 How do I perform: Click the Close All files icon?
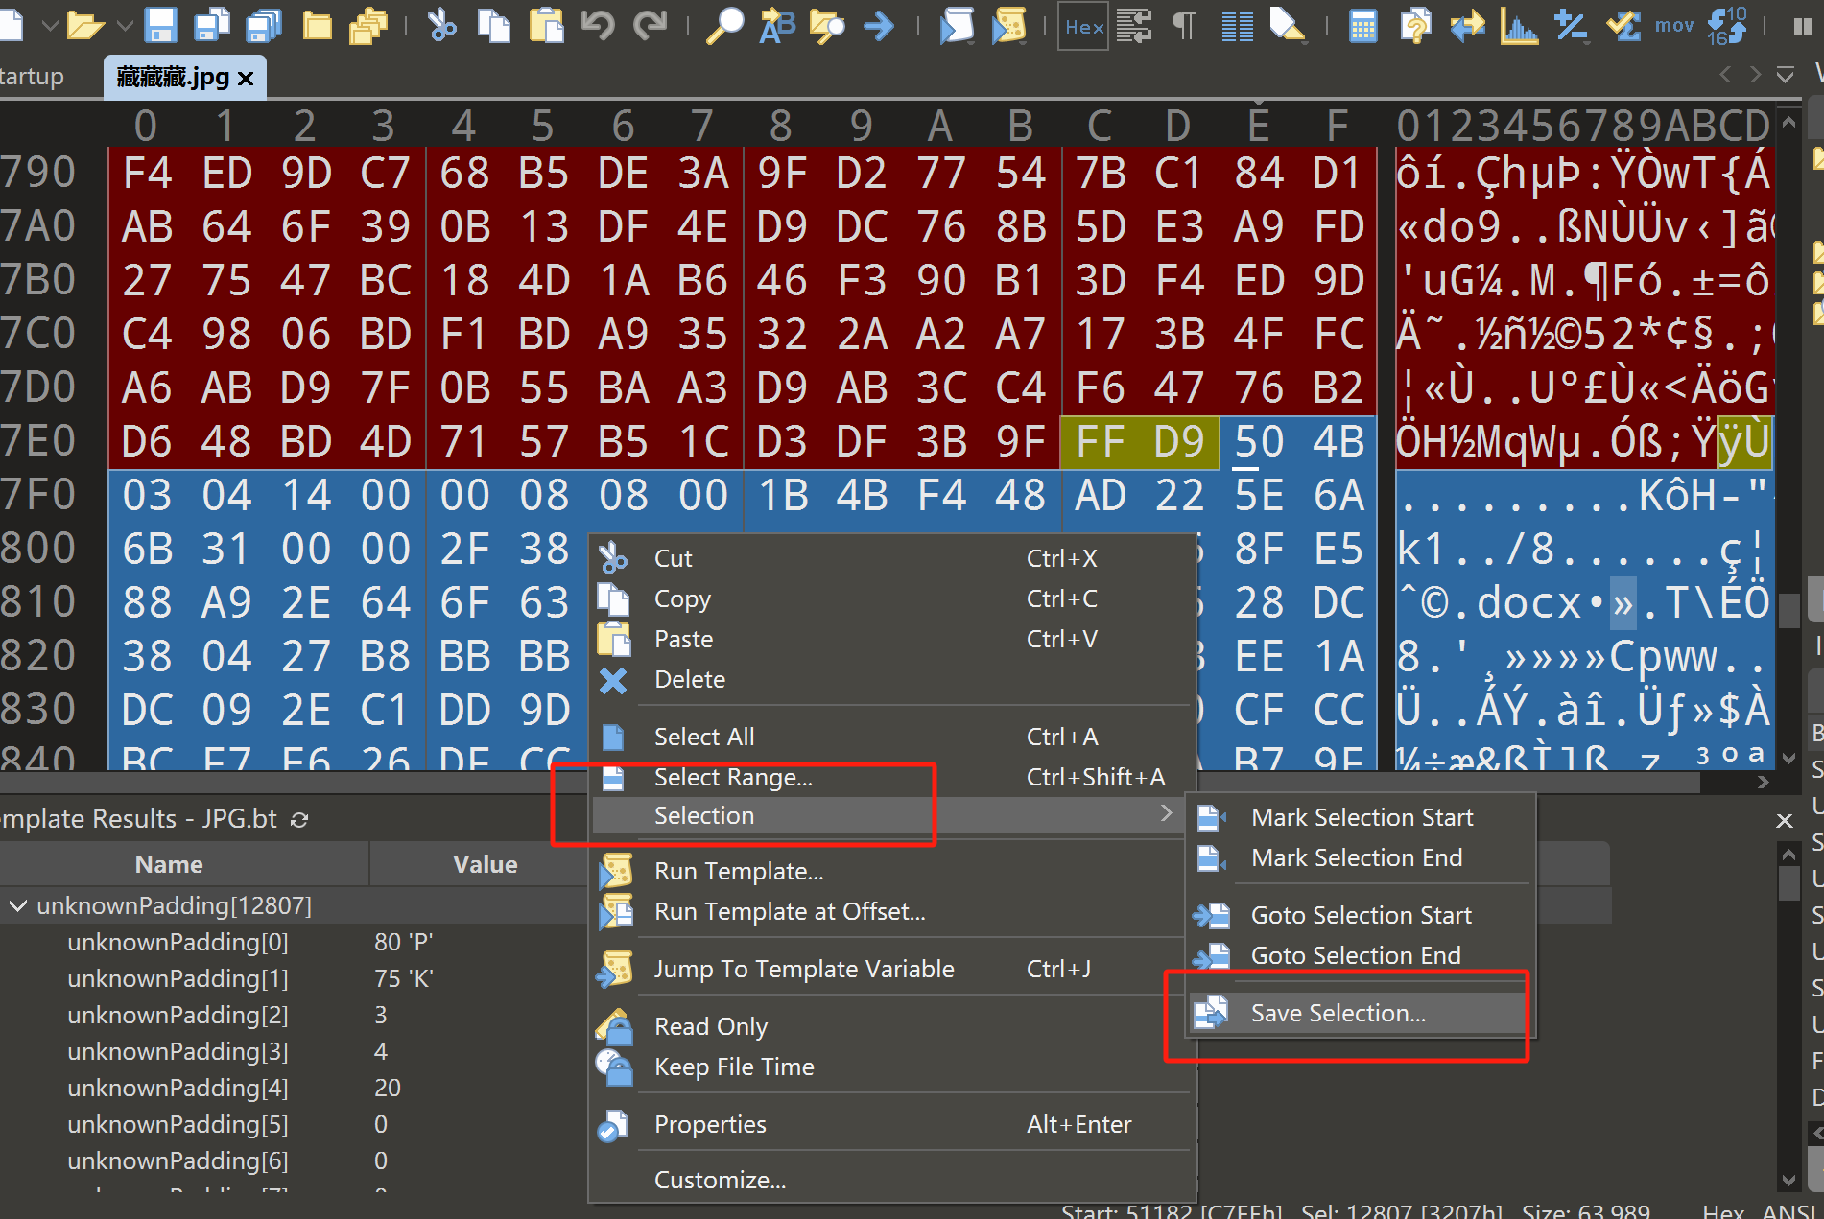(368, 26)
